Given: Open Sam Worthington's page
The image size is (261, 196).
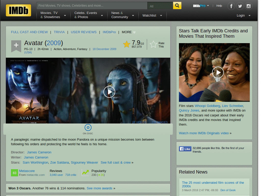Looking at the screenshot, I should click(x=35, y=163).
